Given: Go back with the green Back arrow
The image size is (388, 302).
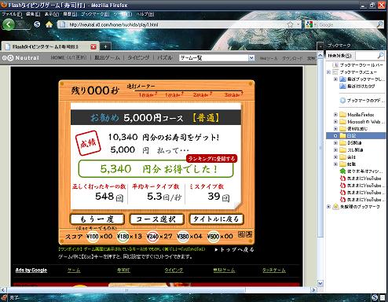Looking at the screenshot, I should click(x=9, y=24).
